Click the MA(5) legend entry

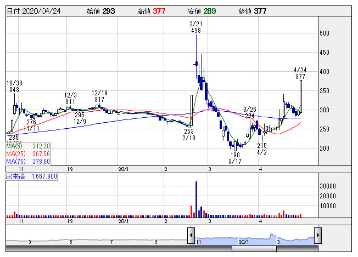pyautogui.click(x=28, y=146)
